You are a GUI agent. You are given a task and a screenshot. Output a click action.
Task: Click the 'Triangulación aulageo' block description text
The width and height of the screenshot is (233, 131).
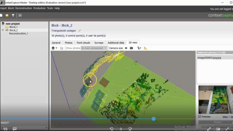tap(64, 31)
